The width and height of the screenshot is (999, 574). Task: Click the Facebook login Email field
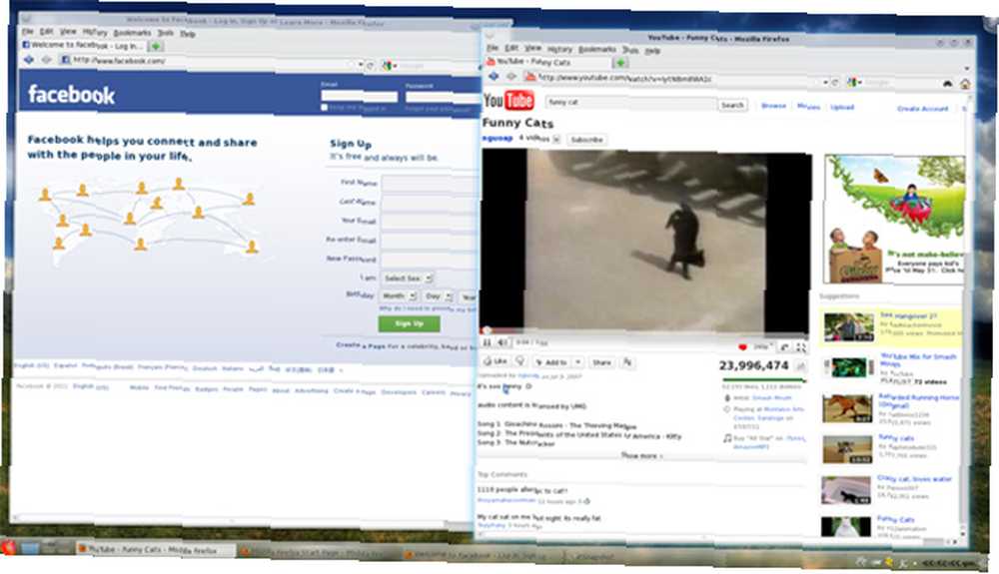pos(360,96)
